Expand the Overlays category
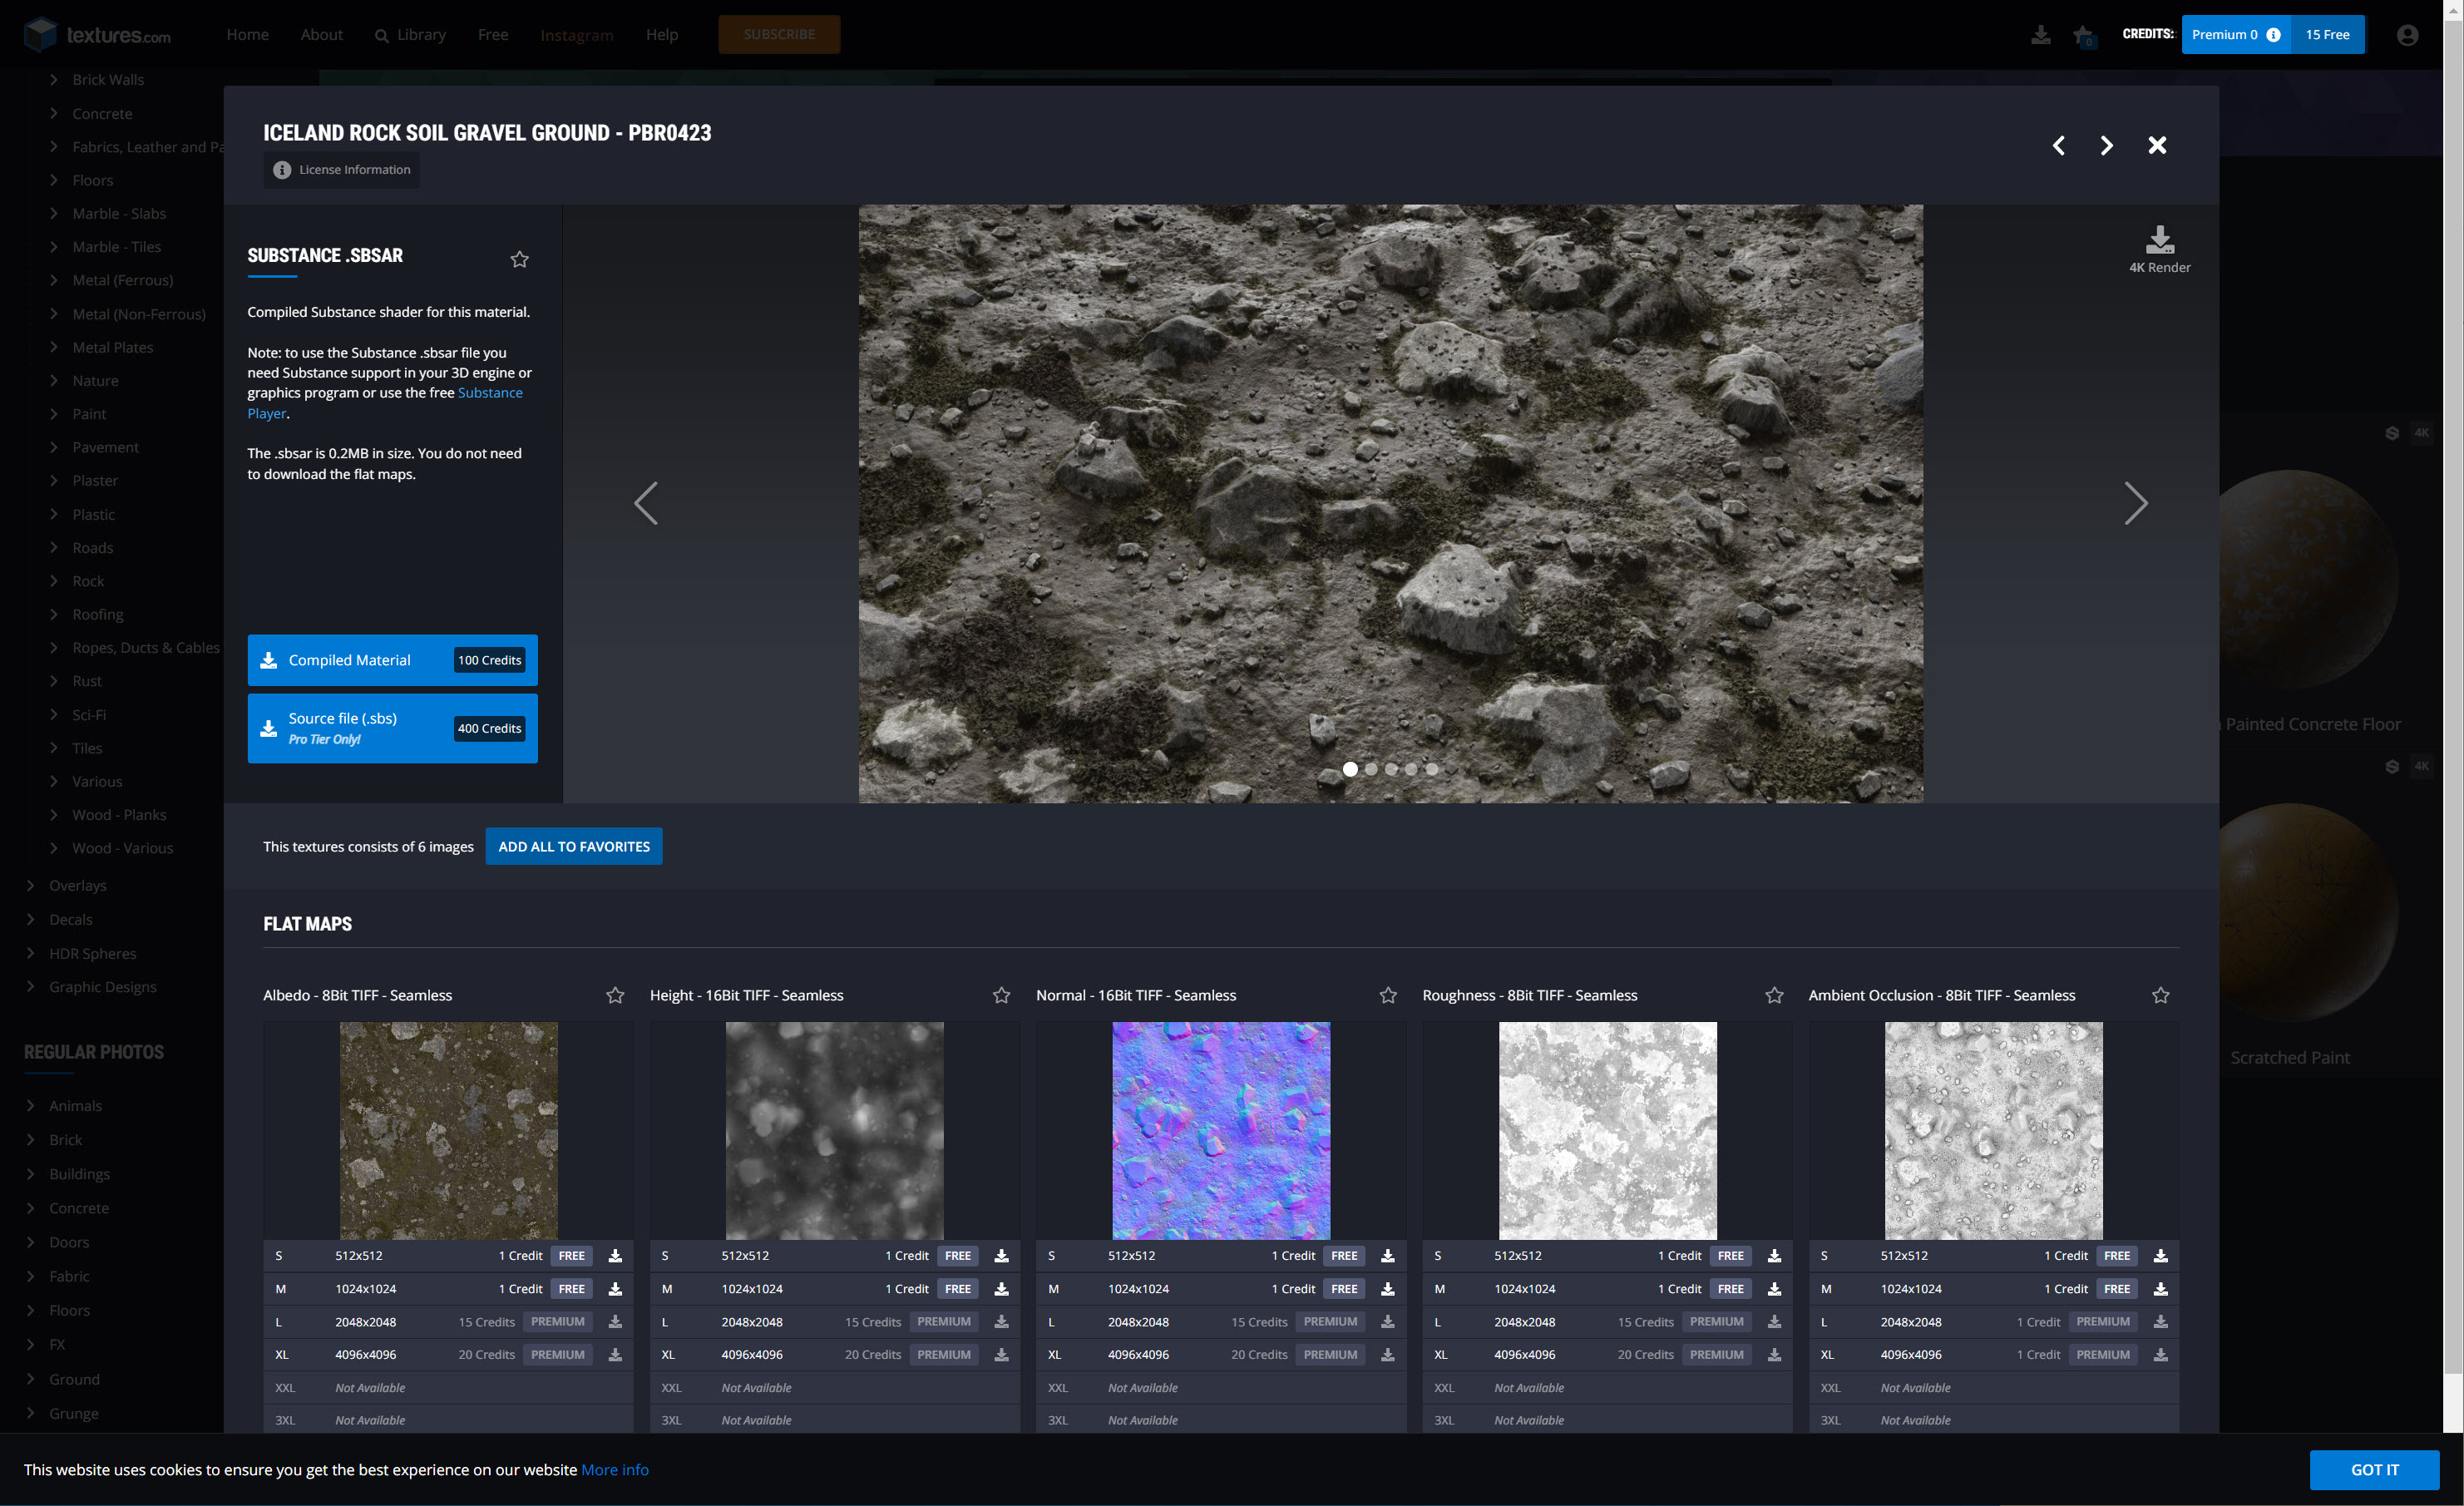Viewport: 2464px width, 1506px height. click(77, 885)
